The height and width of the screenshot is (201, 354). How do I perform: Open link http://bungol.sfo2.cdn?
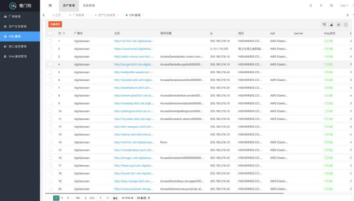pyautogui.click(x=134, y=64)
